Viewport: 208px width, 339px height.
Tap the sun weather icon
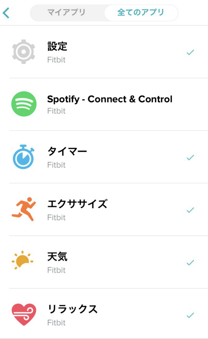[x=23, y=260]
